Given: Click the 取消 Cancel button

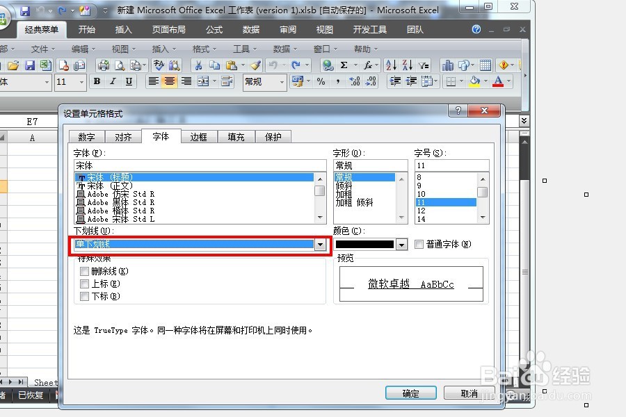Looking at the screenshot, I should click(469, 393).
